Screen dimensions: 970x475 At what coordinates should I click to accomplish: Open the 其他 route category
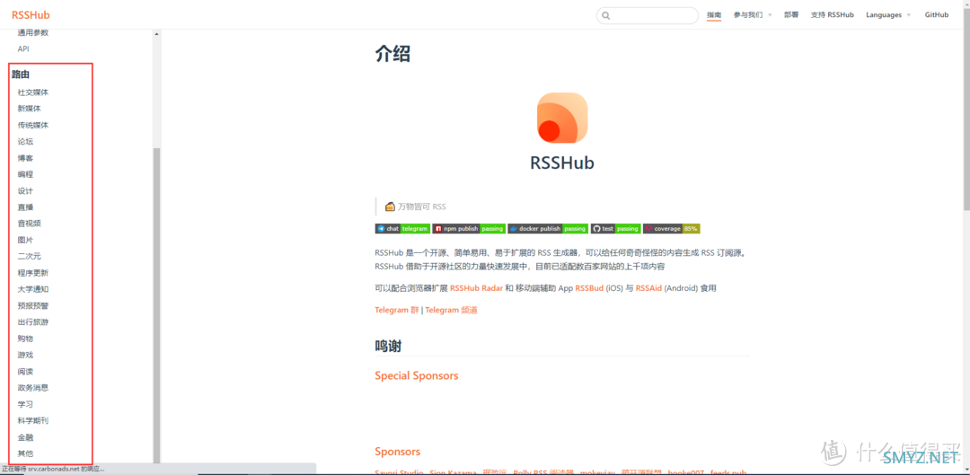tap(25, 453)
